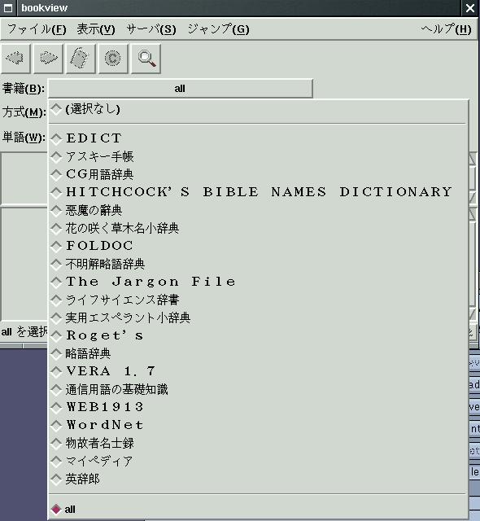Viewport: 480px width, 521px height.
Task: Choose WordNet dictionary
Action: point(257,425)
